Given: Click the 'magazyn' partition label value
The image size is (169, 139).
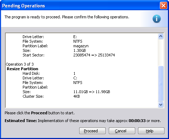Looking at the screenshot, I should (81, 46).
